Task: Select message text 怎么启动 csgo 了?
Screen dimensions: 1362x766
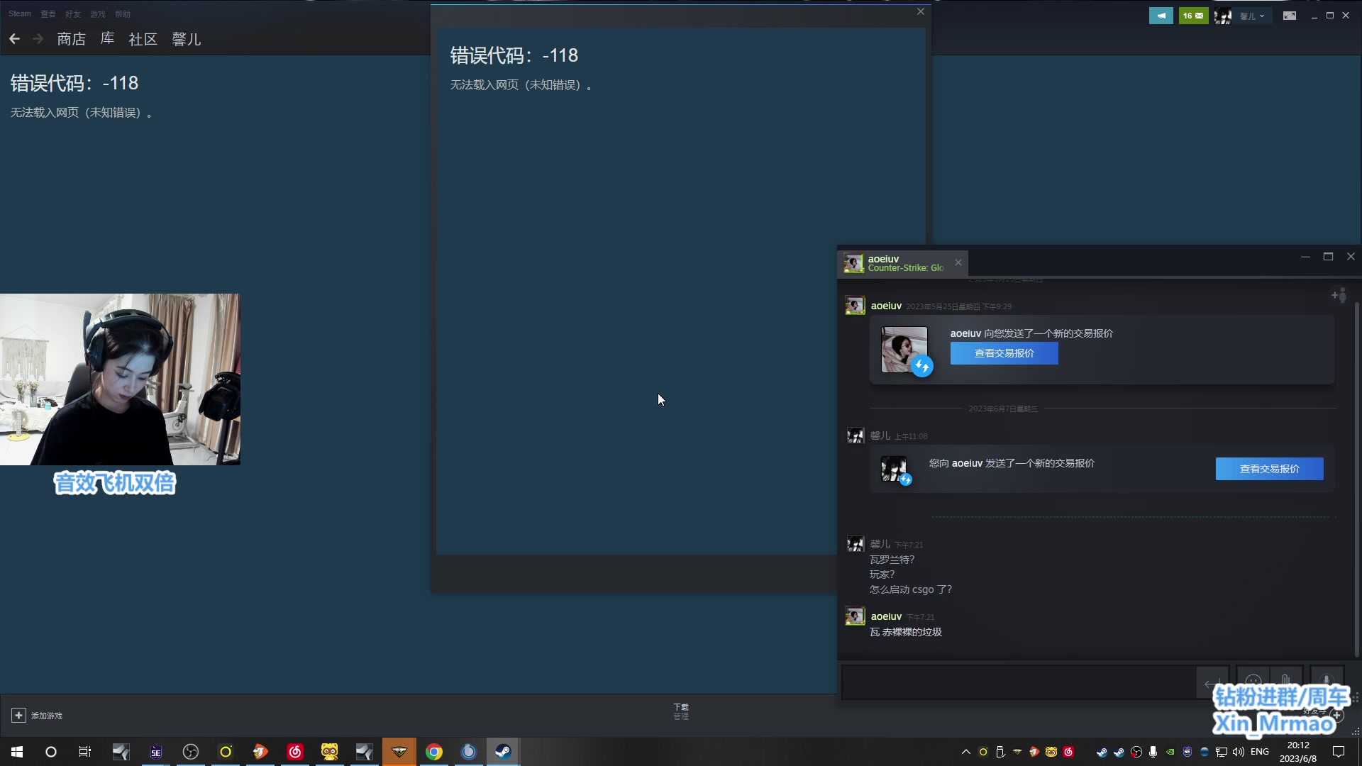Action: [911, 589]
